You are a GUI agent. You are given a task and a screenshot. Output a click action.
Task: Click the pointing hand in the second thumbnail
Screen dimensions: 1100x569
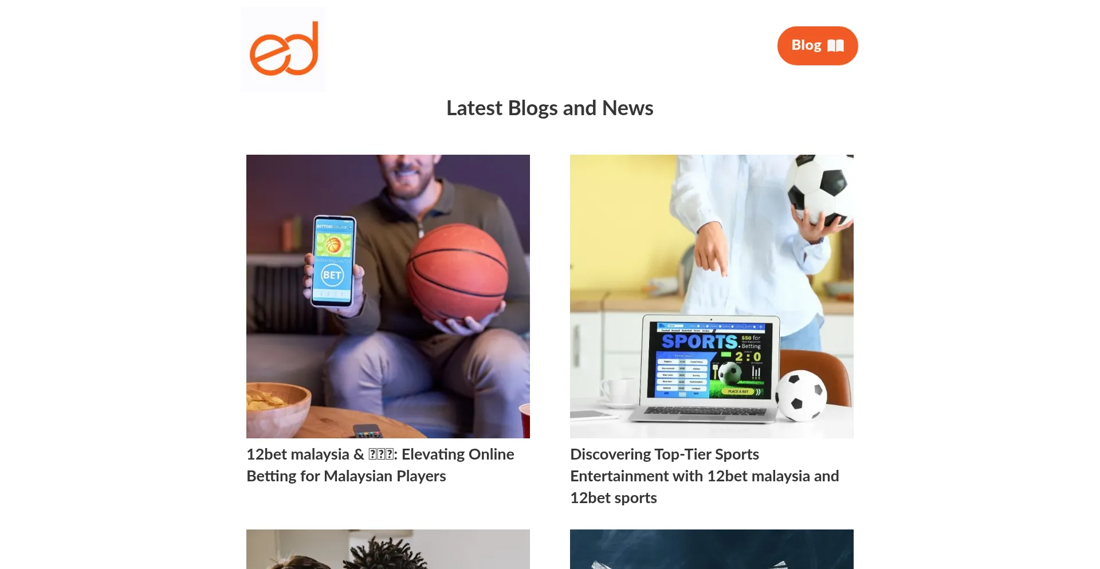click(710, 252)
